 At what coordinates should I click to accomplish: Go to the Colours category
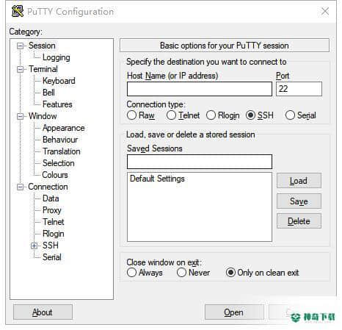point(55,175)
